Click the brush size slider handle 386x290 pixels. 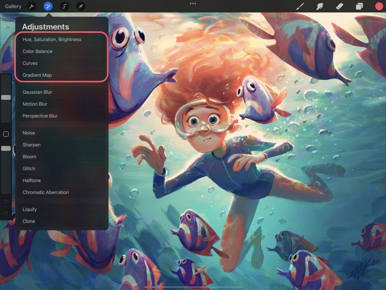[6, 97]
